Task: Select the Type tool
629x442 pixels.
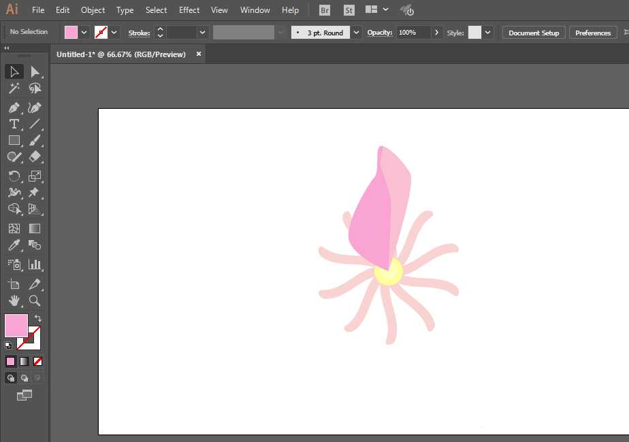Action: [14, 124]
